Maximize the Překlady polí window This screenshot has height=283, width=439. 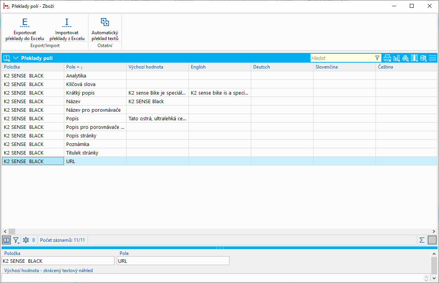coord(412,6)
